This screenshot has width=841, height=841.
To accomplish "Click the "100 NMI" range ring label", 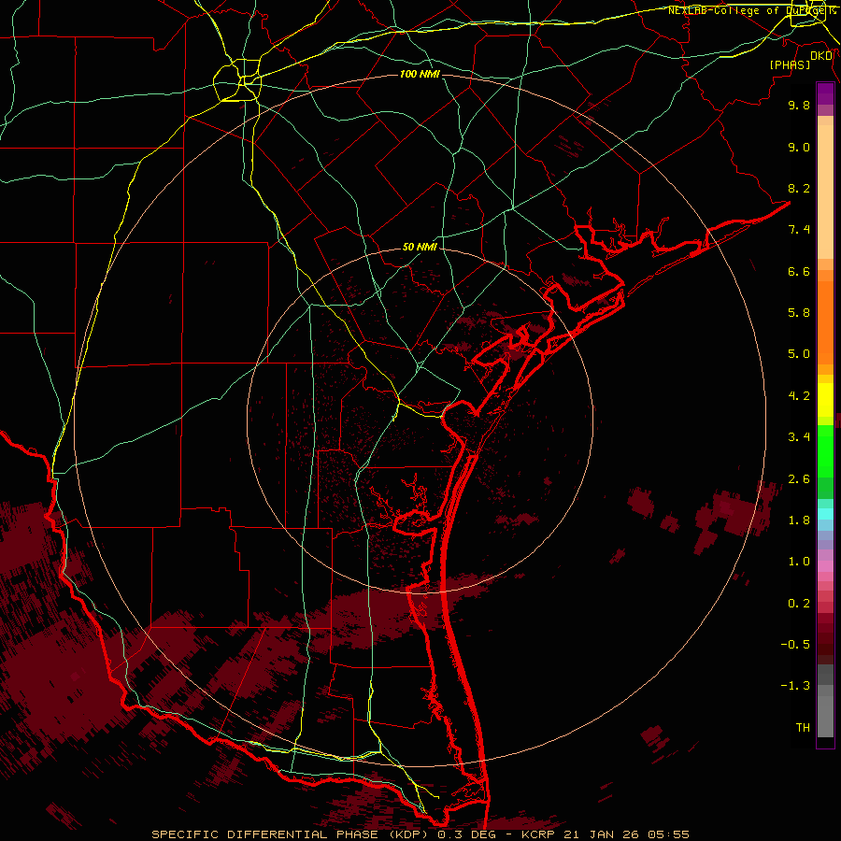I will point(420,74).
